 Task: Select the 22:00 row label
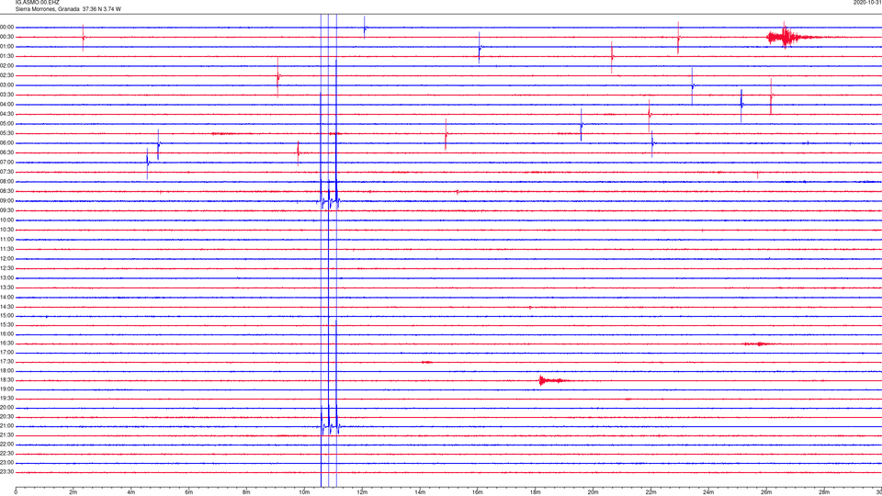6,445
